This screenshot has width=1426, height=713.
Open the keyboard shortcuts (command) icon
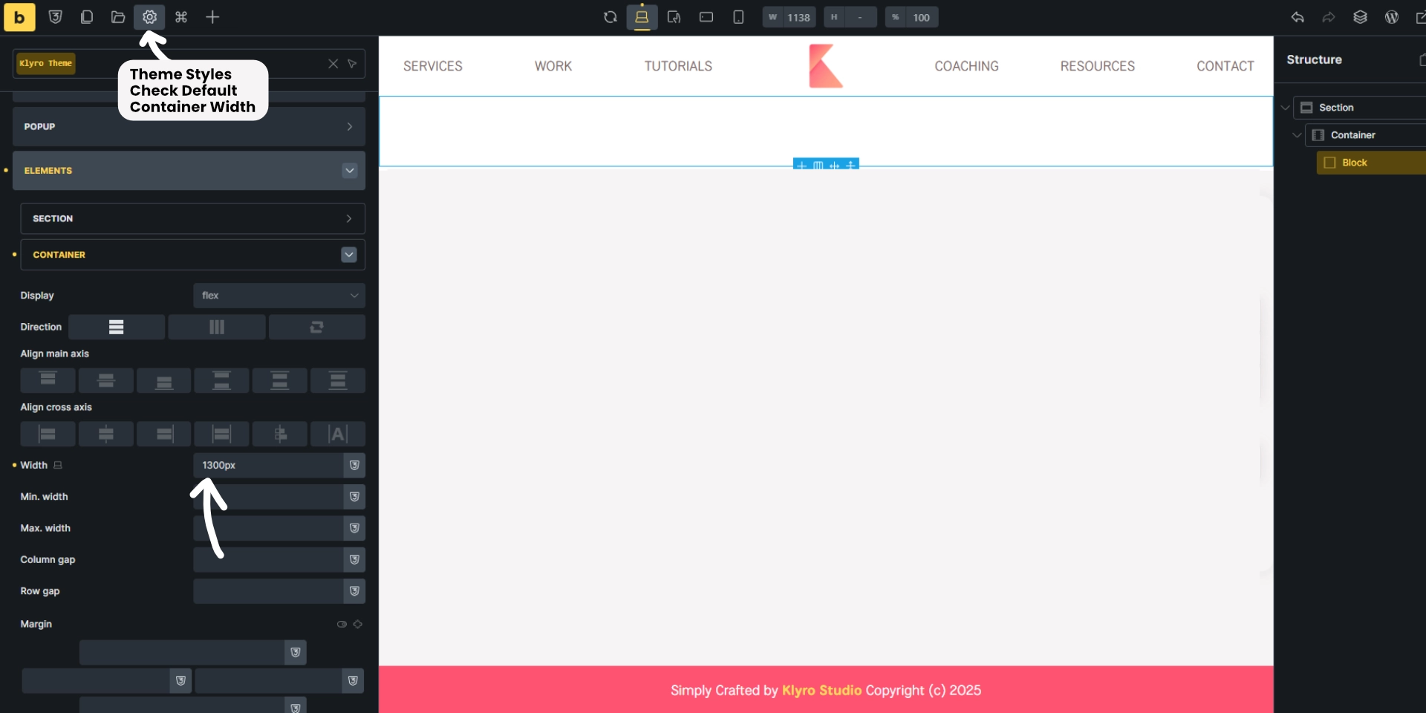click(x=180, y=17)
